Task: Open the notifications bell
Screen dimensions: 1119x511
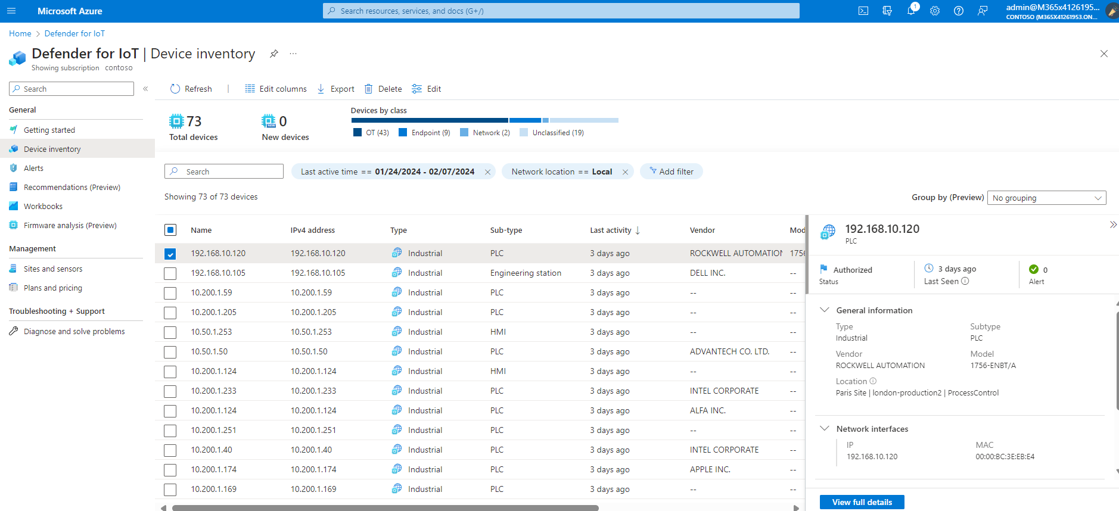Action: 911,11
